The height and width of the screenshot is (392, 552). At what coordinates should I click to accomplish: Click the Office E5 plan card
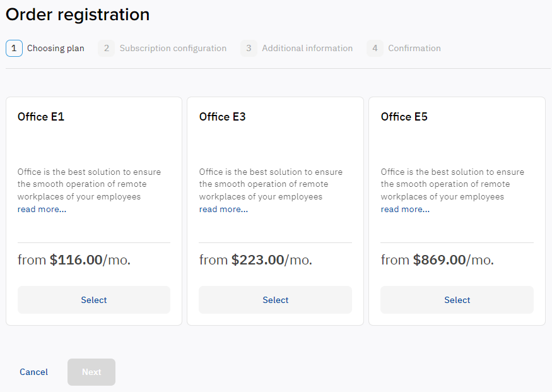[x=457, y=210]
